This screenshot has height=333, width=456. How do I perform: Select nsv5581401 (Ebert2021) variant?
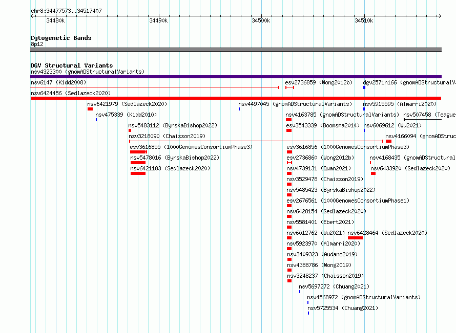[320, 222]
